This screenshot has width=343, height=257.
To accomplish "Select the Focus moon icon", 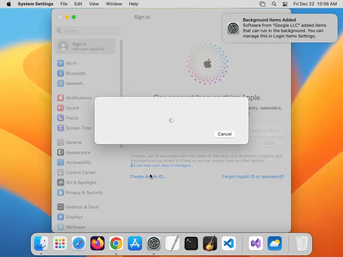I will point(61,118).
